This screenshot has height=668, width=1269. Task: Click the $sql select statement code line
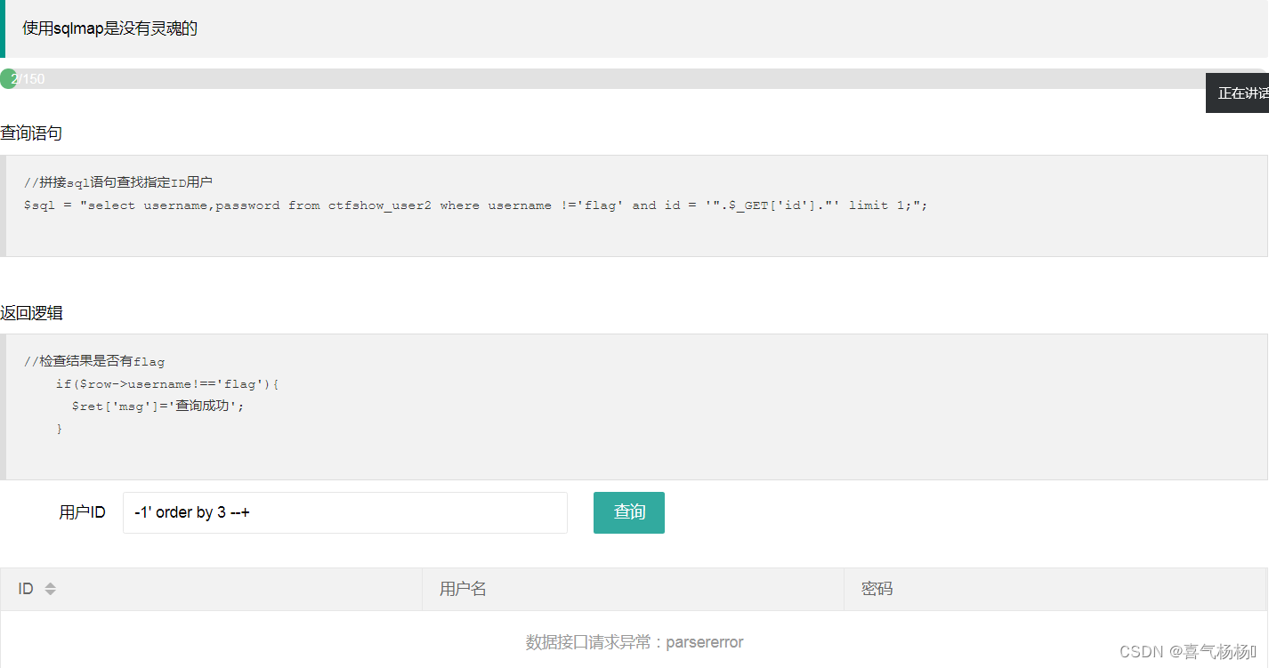coord(475,205)
